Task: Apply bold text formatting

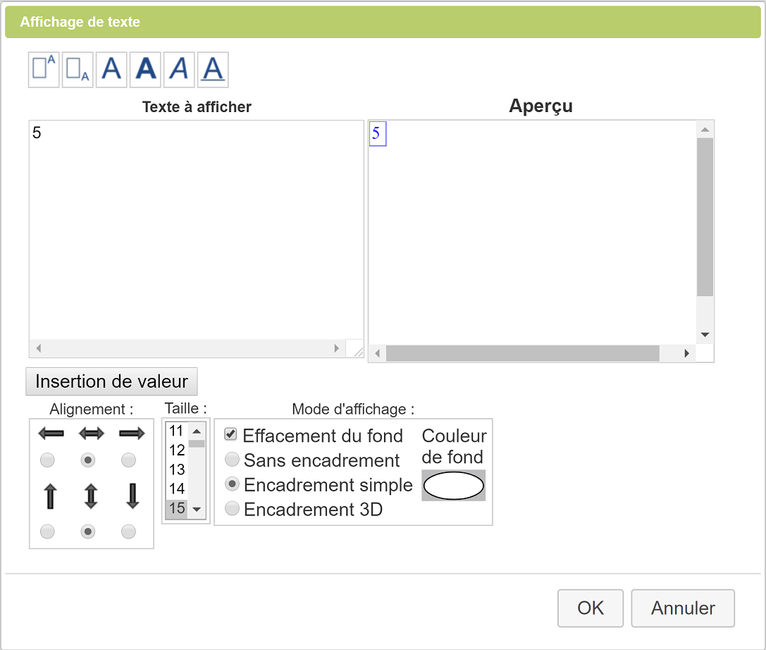Action: [145, 69]
